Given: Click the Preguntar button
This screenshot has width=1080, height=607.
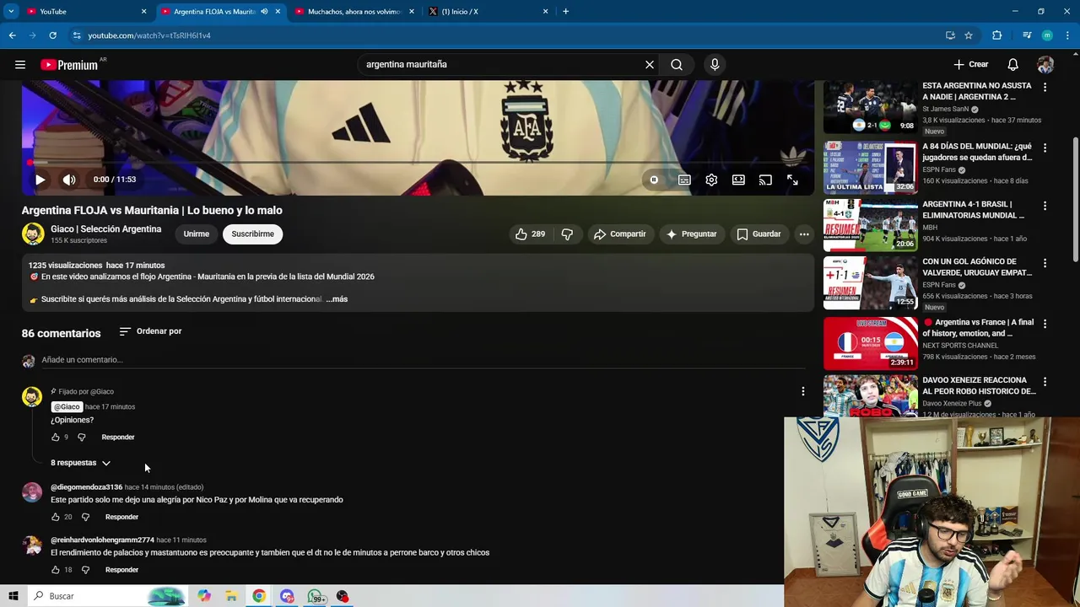Looking at the screenshot, I should pyautogui.click(x=691, y=234).
